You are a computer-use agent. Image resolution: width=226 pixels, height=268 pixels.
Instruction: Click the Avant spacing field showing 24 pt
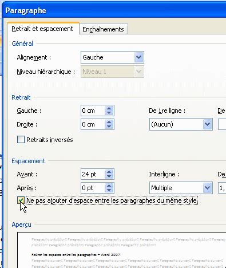click(x=93, y=174)
